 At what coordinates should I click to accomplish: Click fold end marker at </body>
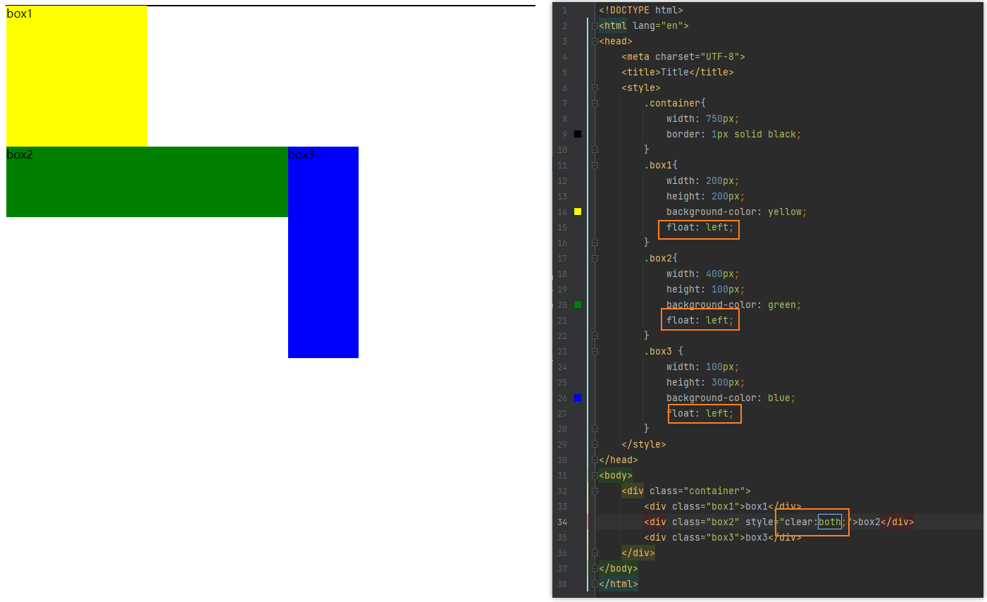tap(595, 568)
